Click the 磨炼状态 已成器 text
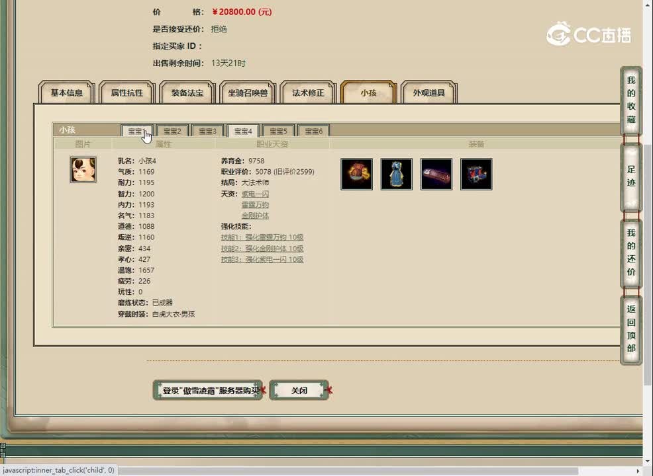653x476 pixels. click(145, 303)
